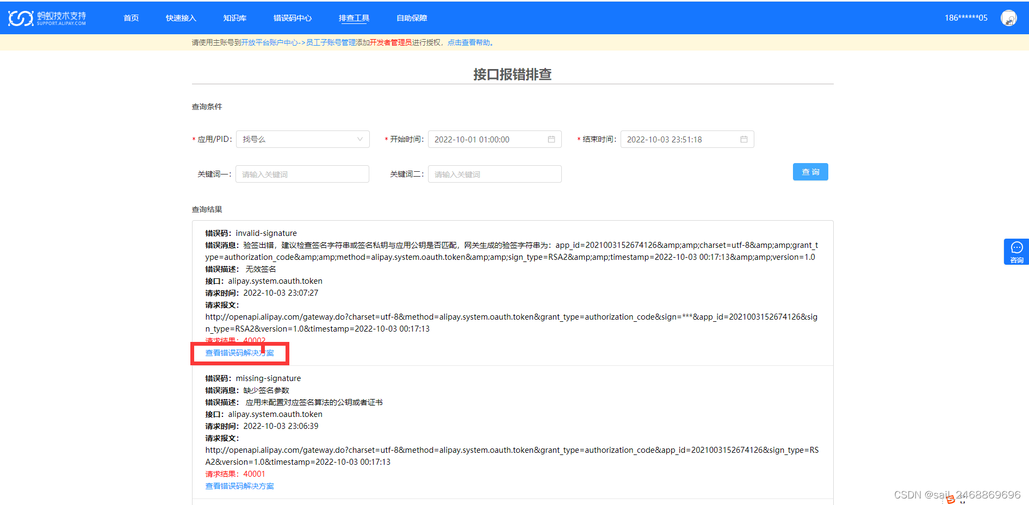Open calendar icon in 开始时间 field
Screen dimensions: 1029x505
pos(551,139)
